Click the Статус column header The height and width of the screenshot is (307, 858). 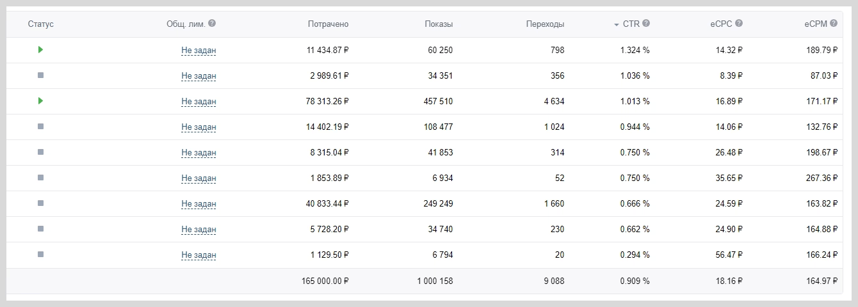tap(41, 24)
